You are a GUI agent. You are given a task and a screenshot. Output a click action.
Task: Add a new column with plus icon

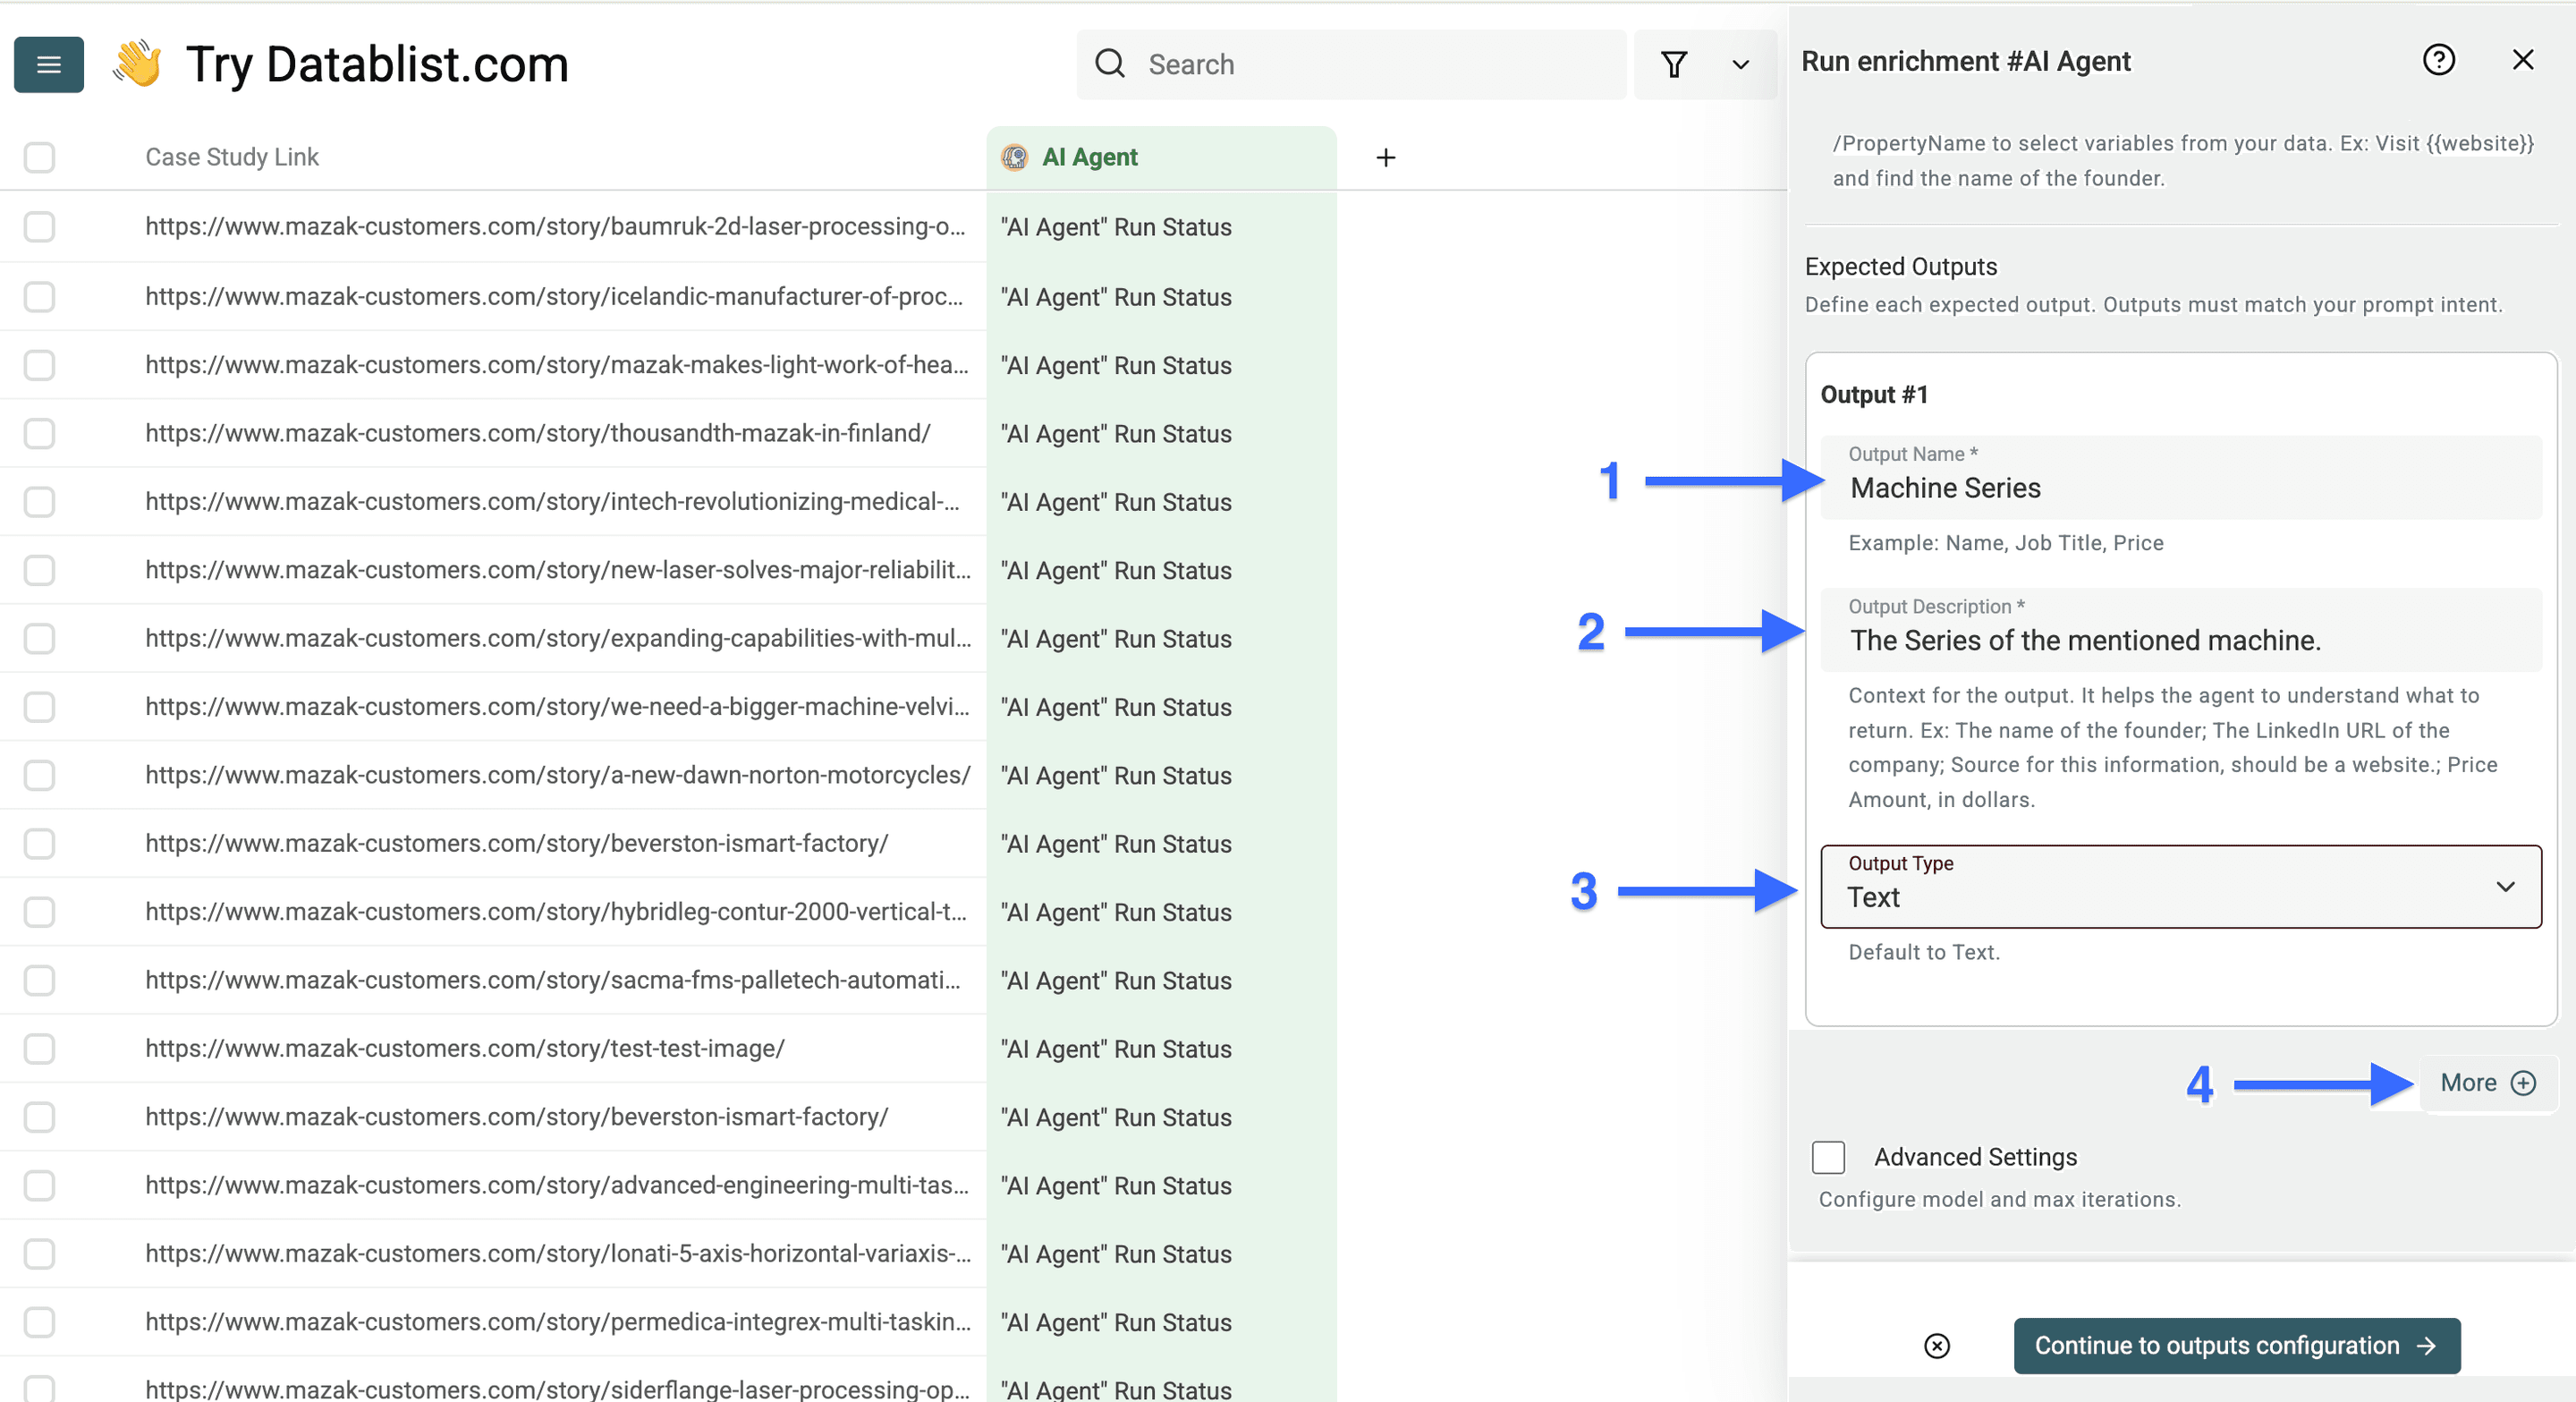(x=1385, y=157)
